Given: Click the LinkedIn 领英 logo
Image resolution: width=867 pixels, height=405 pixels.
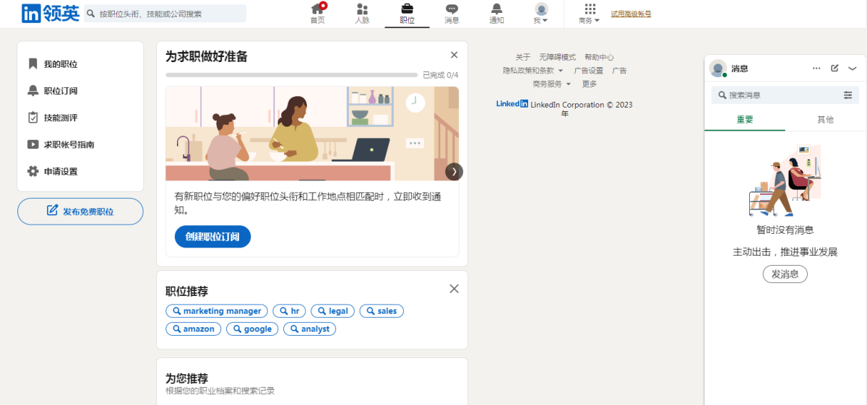Looking at the screenshot, I should [51, 13].
